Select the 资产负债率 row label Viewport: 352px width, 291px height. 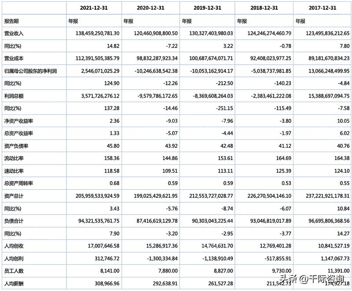coord(16,145)
